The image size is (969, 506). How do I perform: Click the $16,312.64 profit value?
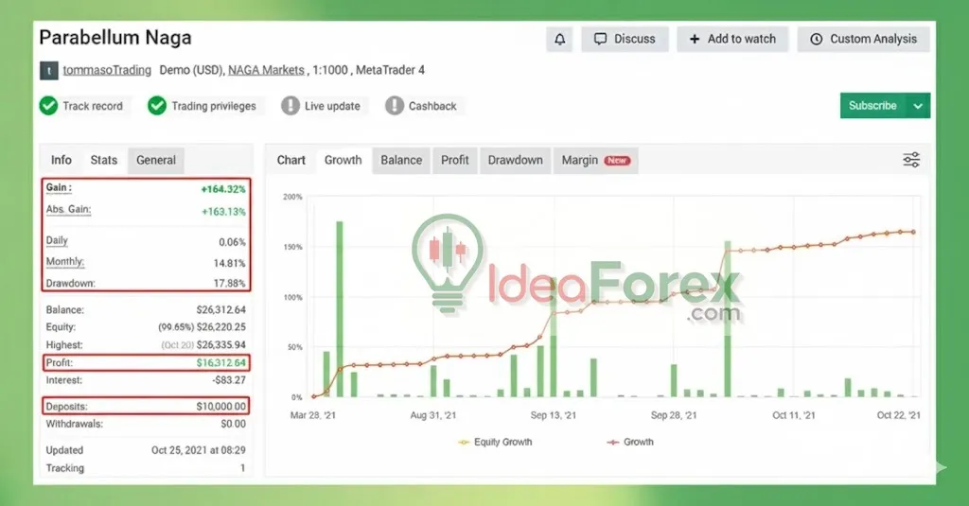point(220,362)
